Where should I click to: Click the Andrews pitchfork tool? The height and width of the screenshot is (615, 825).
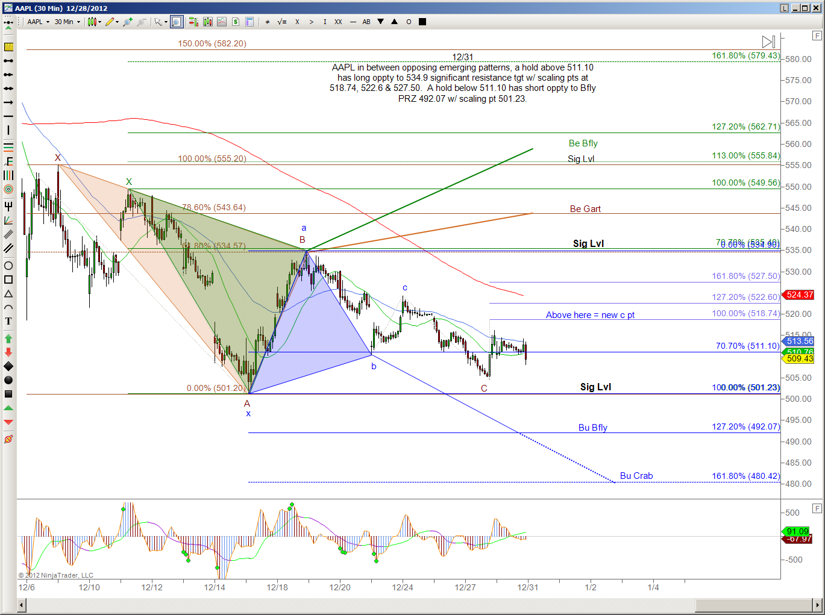pos(8,206)
